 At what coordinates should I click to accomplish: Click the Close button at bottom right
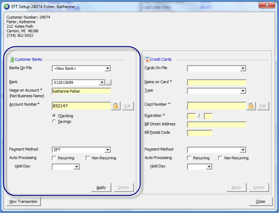tap(261, 201)
